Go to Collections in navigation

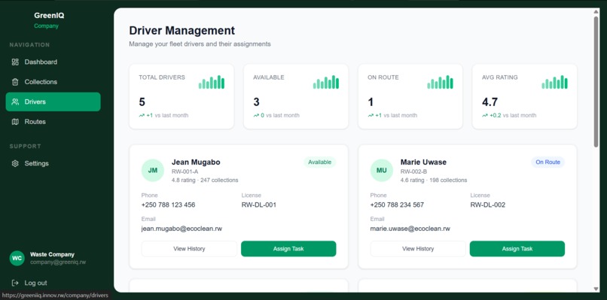click(53, 82)
